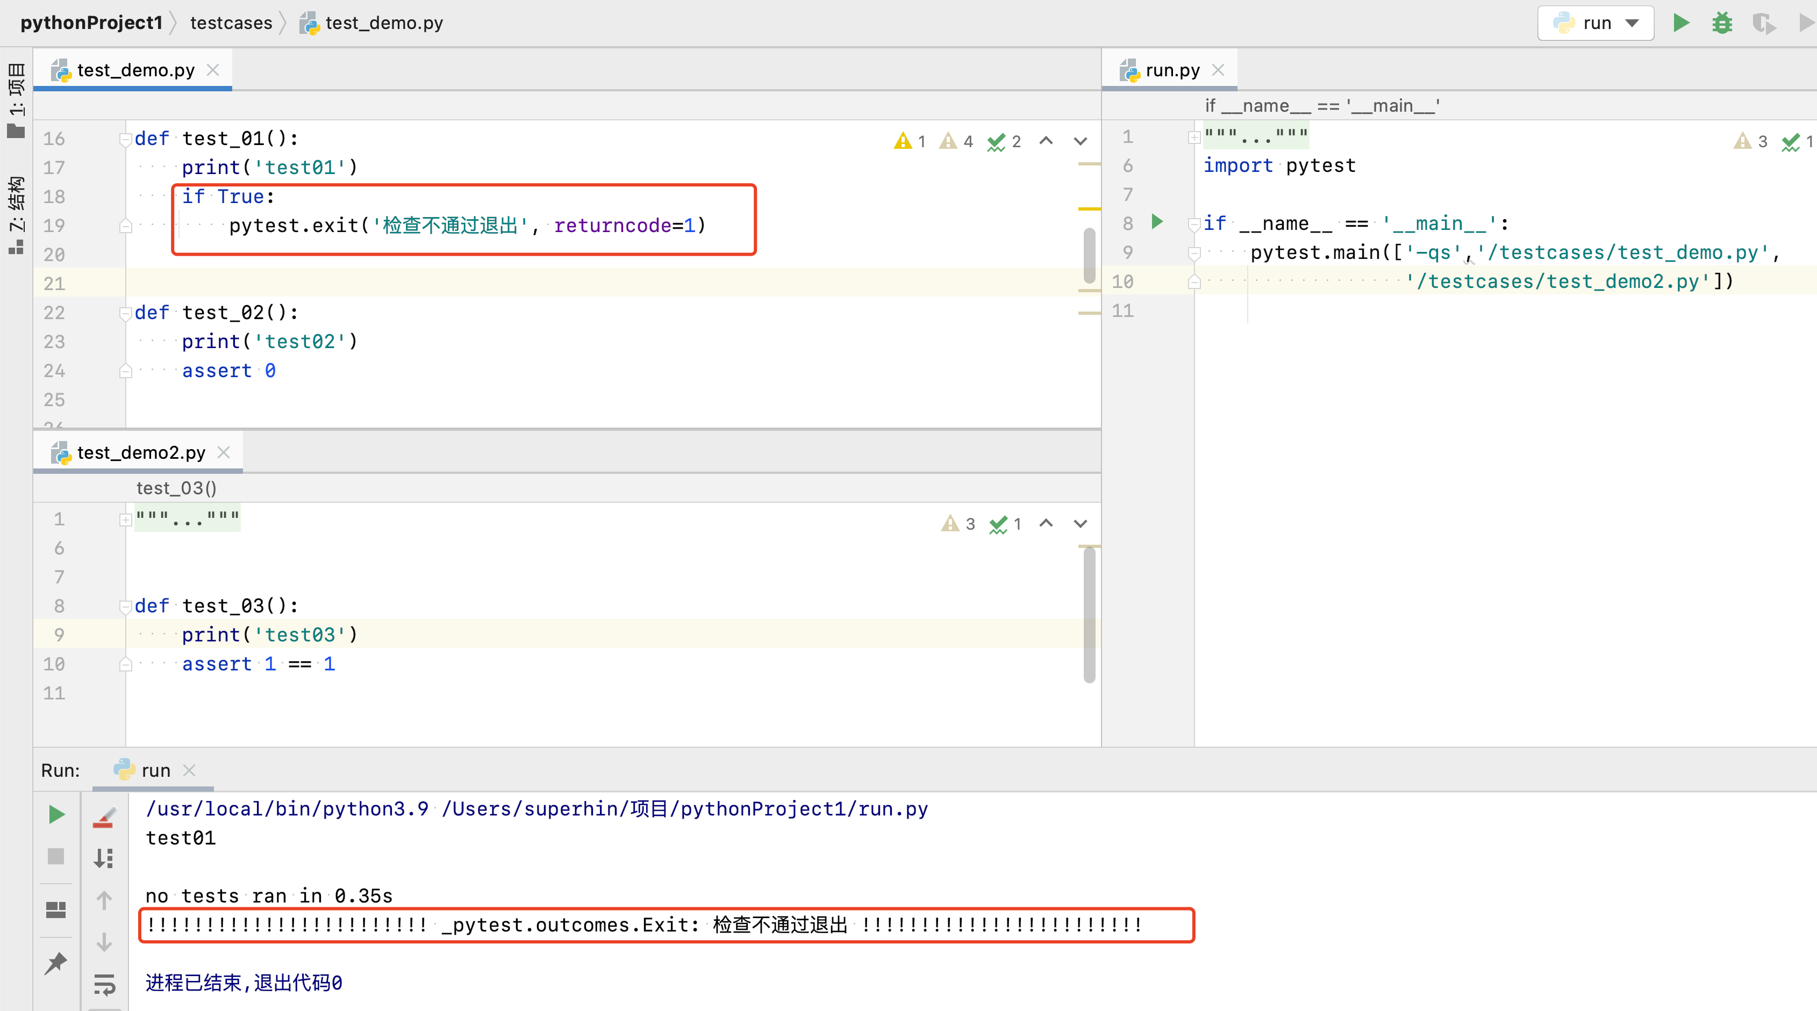Toggle soft-wrap in the run console

(x=104, y=984)
